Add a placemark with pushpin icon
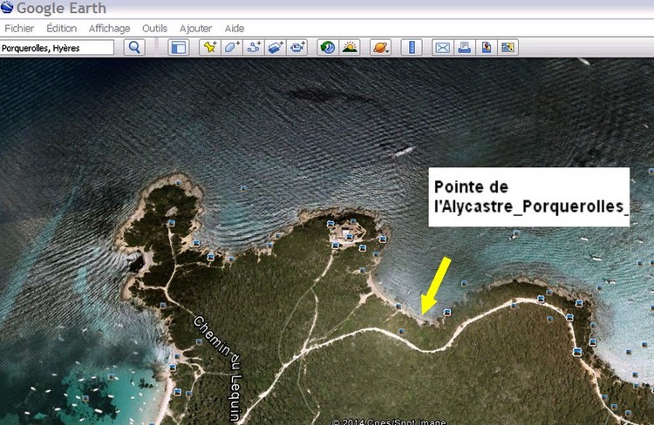Viewport: 654px width, 425px height. 209,48
